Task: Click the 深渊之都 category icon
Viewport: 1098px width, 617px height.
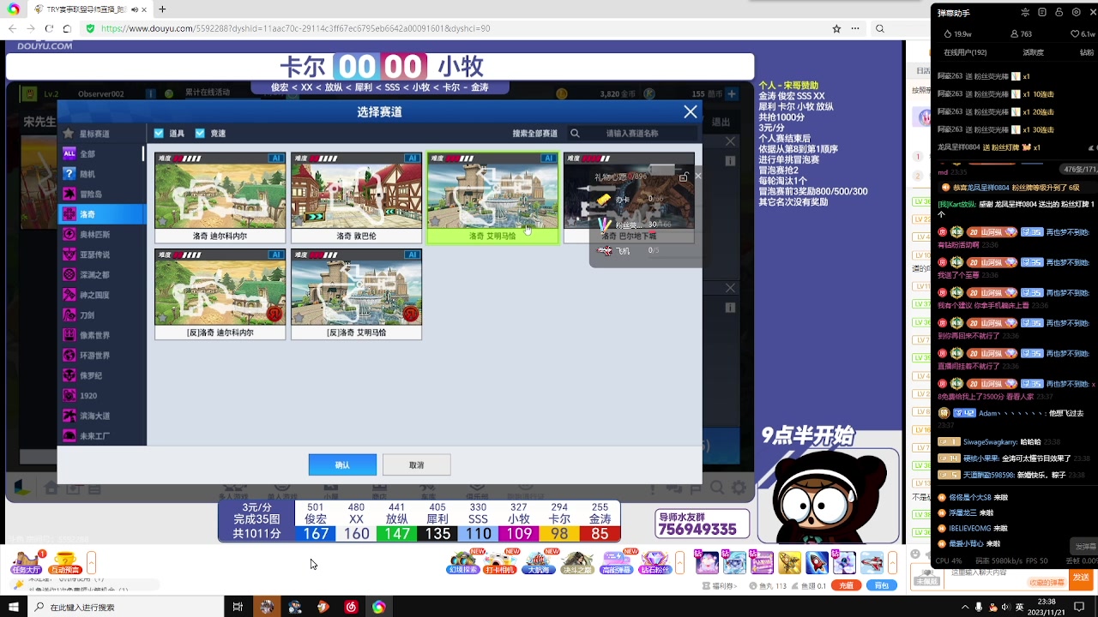Action: 69,275
